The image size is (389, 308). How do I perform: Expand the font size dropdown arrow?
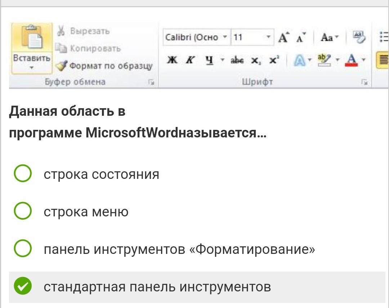pos(268,37)
